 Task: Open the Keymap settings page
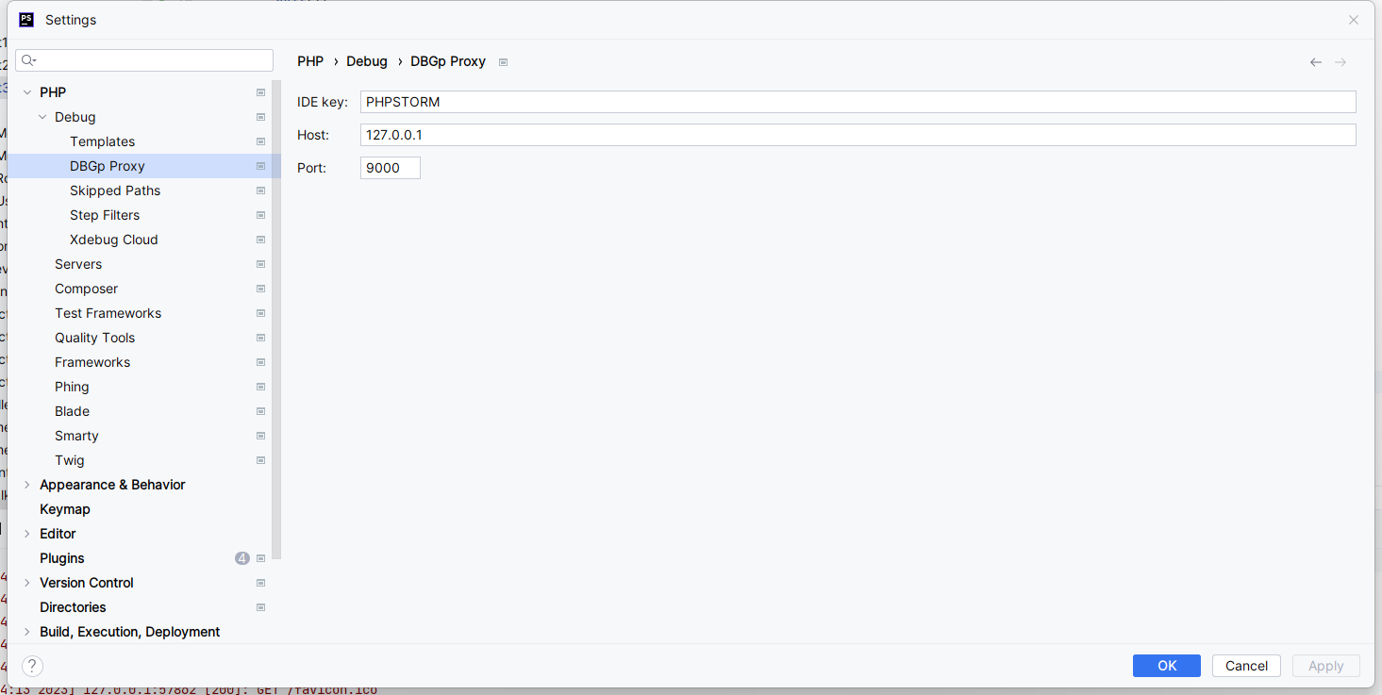(65, 509)
